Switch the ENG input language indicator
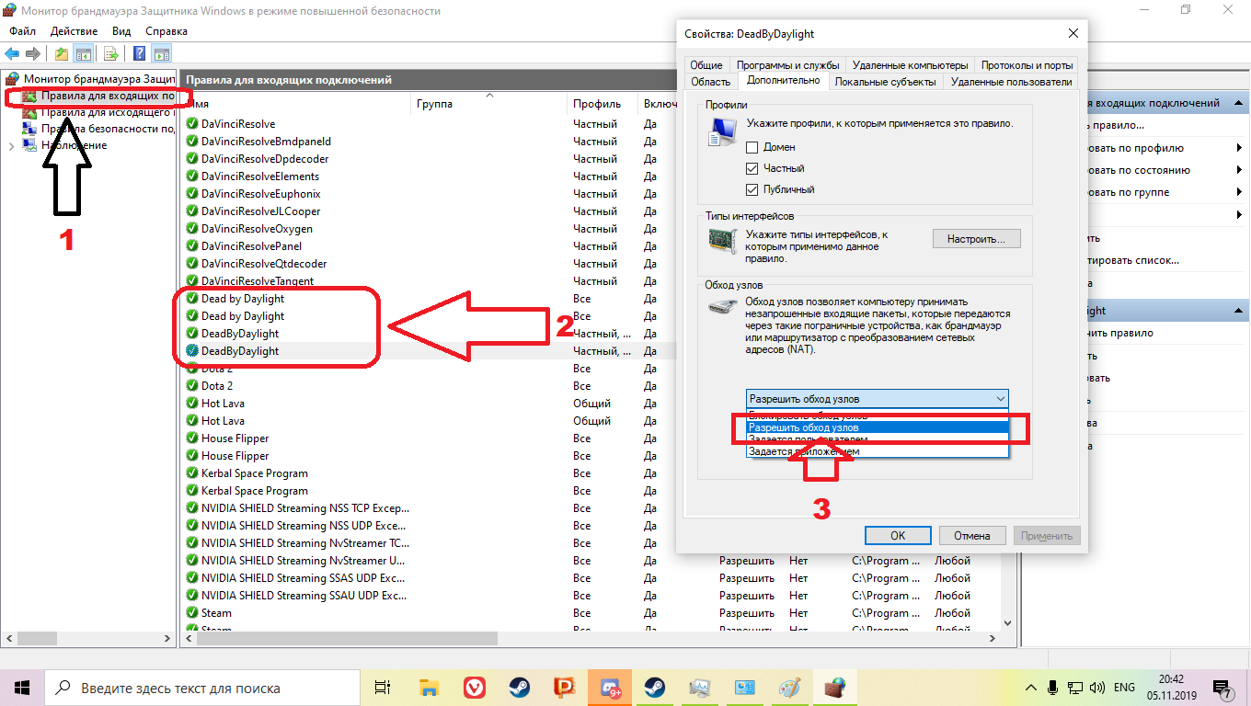The height and width of the screenshot is (706, 1251). (1124, 688)
